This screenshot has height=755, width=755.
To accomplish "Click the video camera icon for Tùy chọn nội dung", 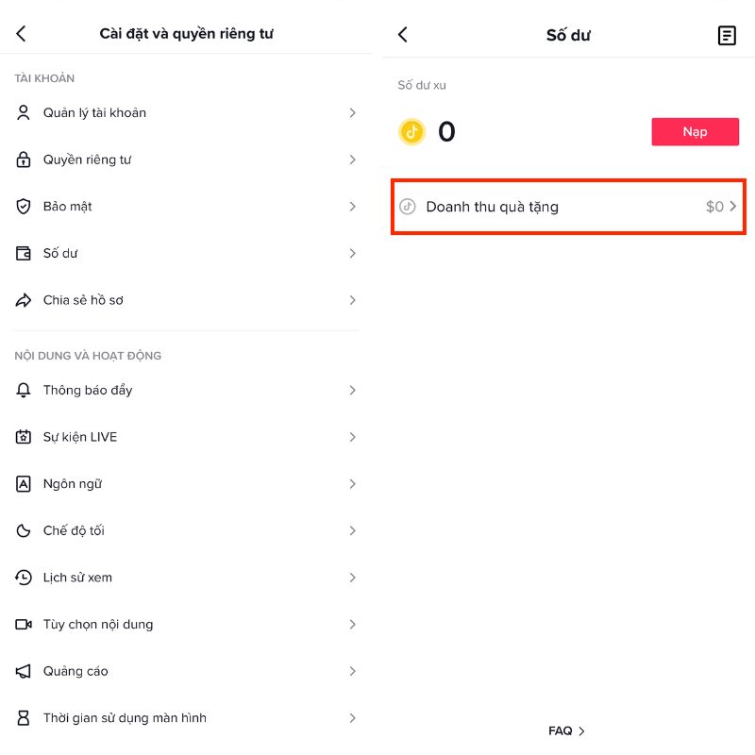I will click(23, 624).
